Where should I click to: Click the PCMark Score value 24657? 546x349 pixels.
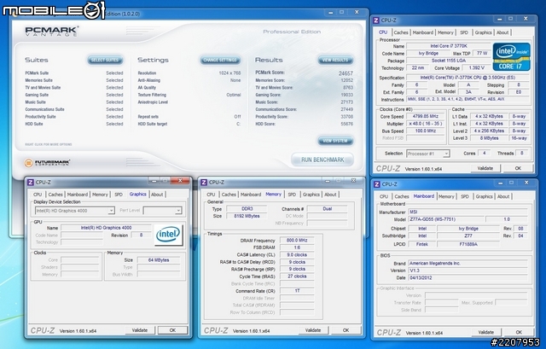coord(346,73)
